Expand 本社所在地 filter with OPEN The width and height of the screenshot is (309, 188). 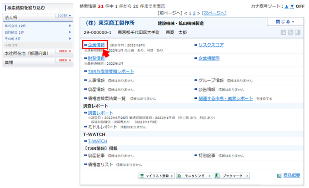point(65,51)
